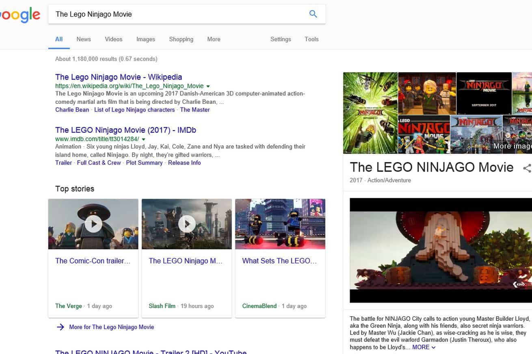This screenshot has height=354, width=532.
Task: Open the green Ninjago movie poster thumbnail
Action: tap(370, 113)
